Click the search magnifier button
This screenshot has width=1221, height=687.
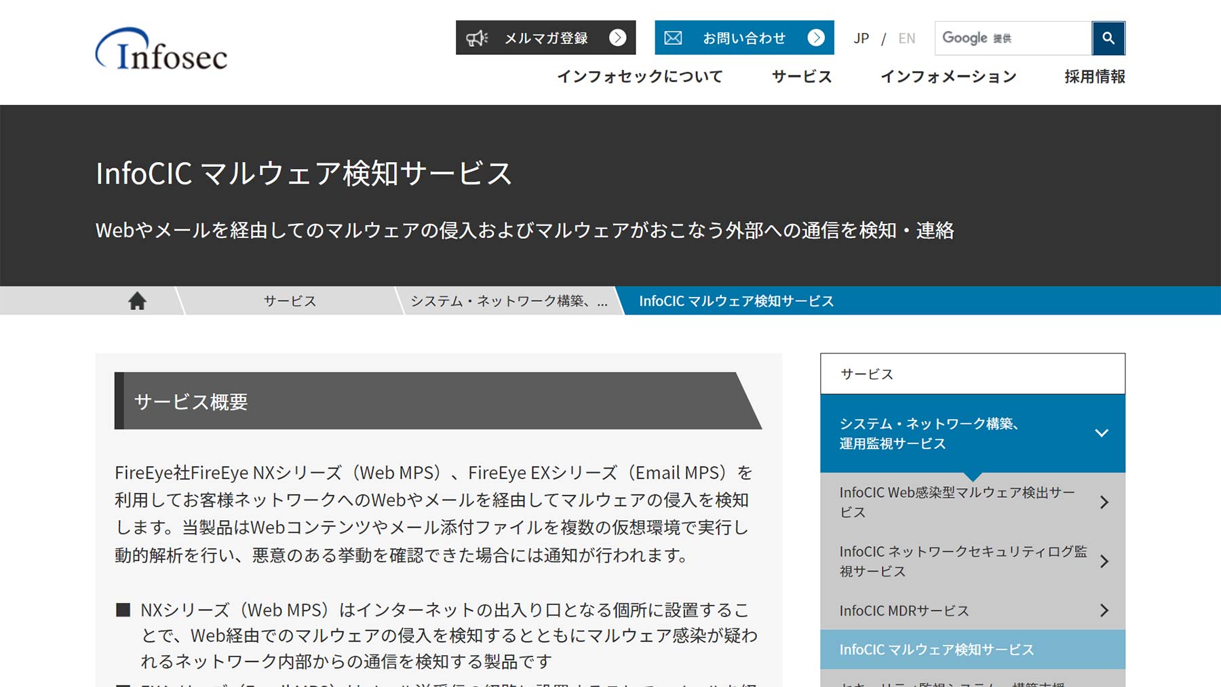(x=1108, y=38)
